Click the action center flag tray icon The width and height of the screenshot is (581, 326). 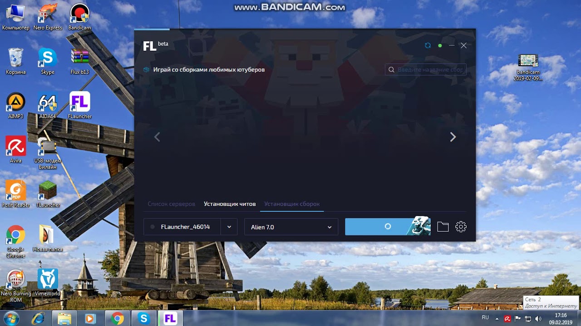tap(517, 318)
